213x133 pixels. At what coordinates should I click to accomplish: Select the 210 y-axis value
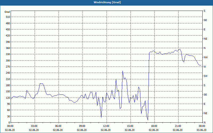(8, 79)
